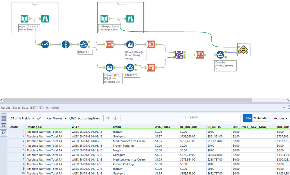
Task: Select the Expect Equal yellow diamond tool
Action: click(244, 50)
